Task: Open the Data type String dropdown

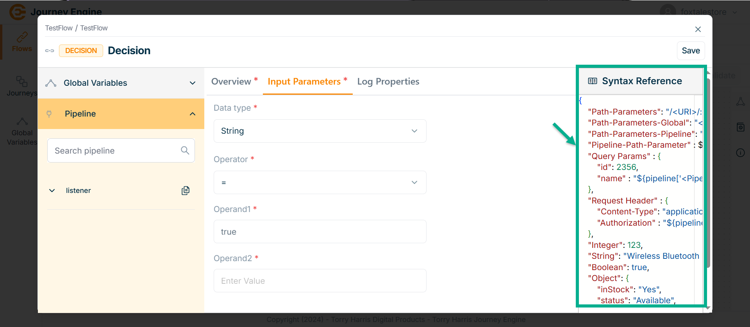Action: click(320, 131)
